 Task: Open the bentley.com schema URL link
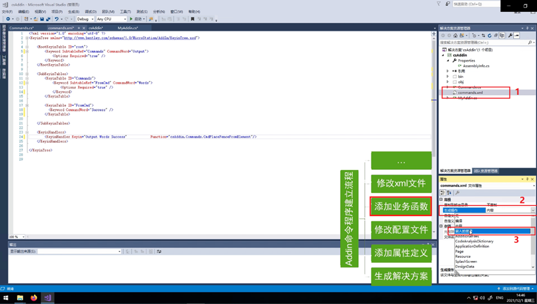coord(130,38)
